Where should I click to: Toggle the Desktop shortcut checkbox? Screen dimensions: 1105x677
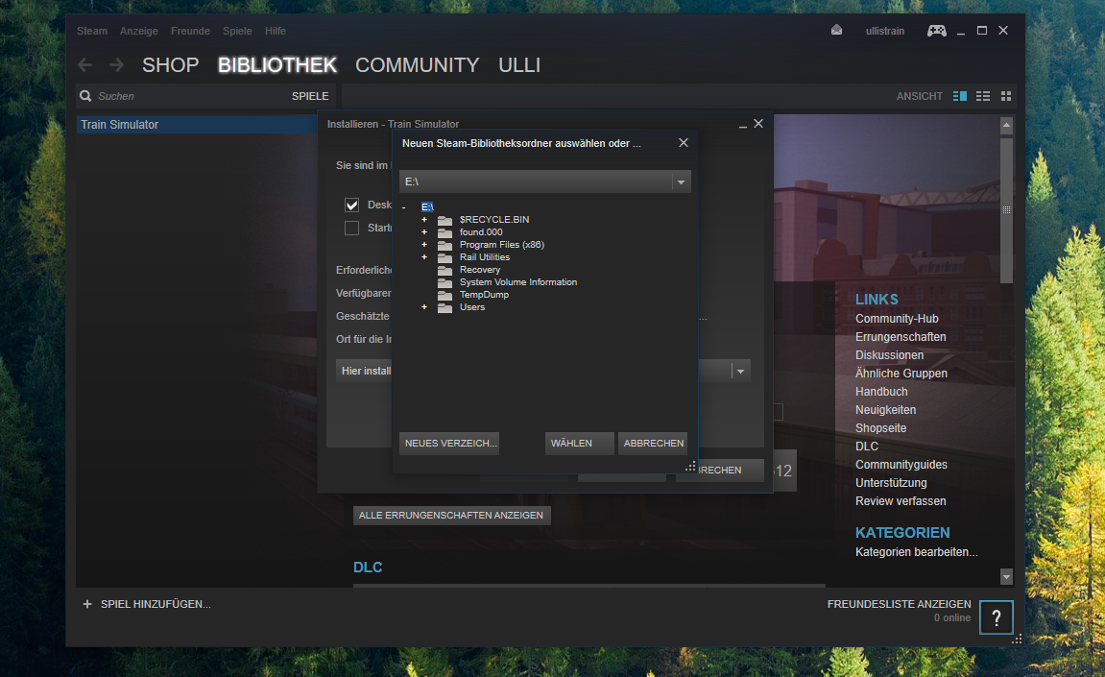pos(351,205)
